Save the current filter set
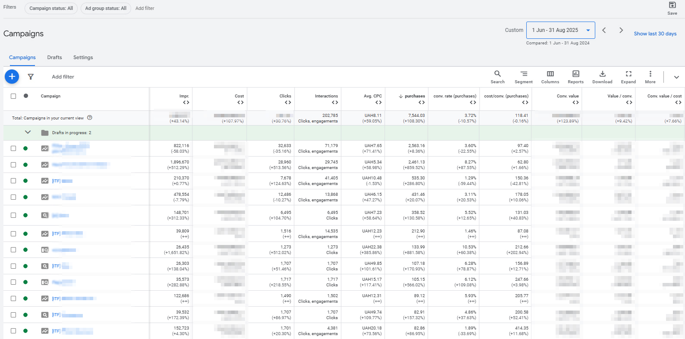 (672, 8)
